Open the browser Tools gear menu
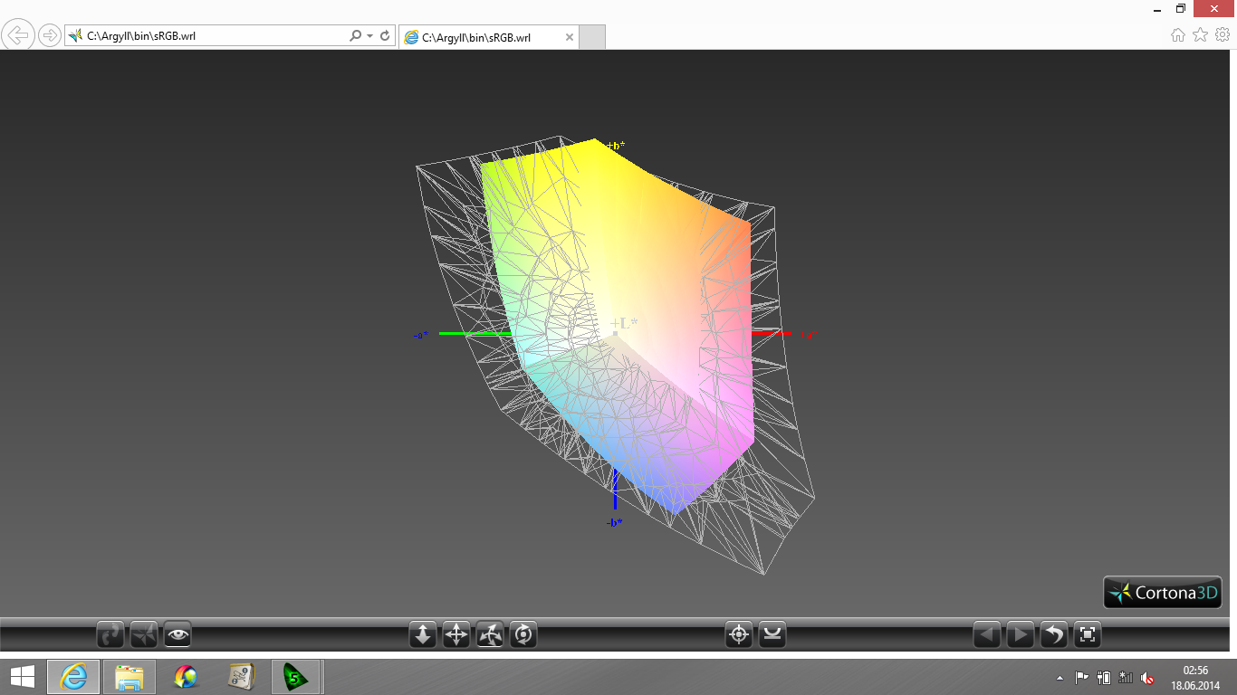Screen dimensions: 1237x695 1223,34
